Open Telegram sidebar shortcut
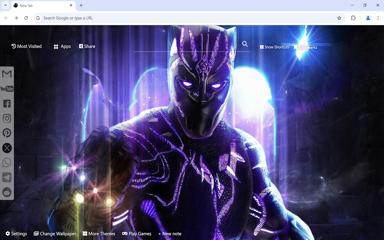This screenshot has width=384, height=240. [x=7, y=177]
